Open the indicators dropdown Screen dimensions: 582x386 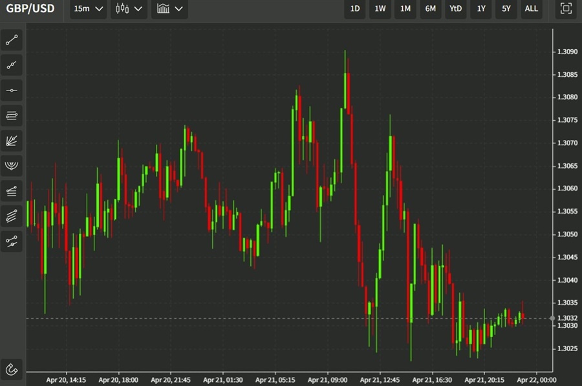[x=169, y=8]
